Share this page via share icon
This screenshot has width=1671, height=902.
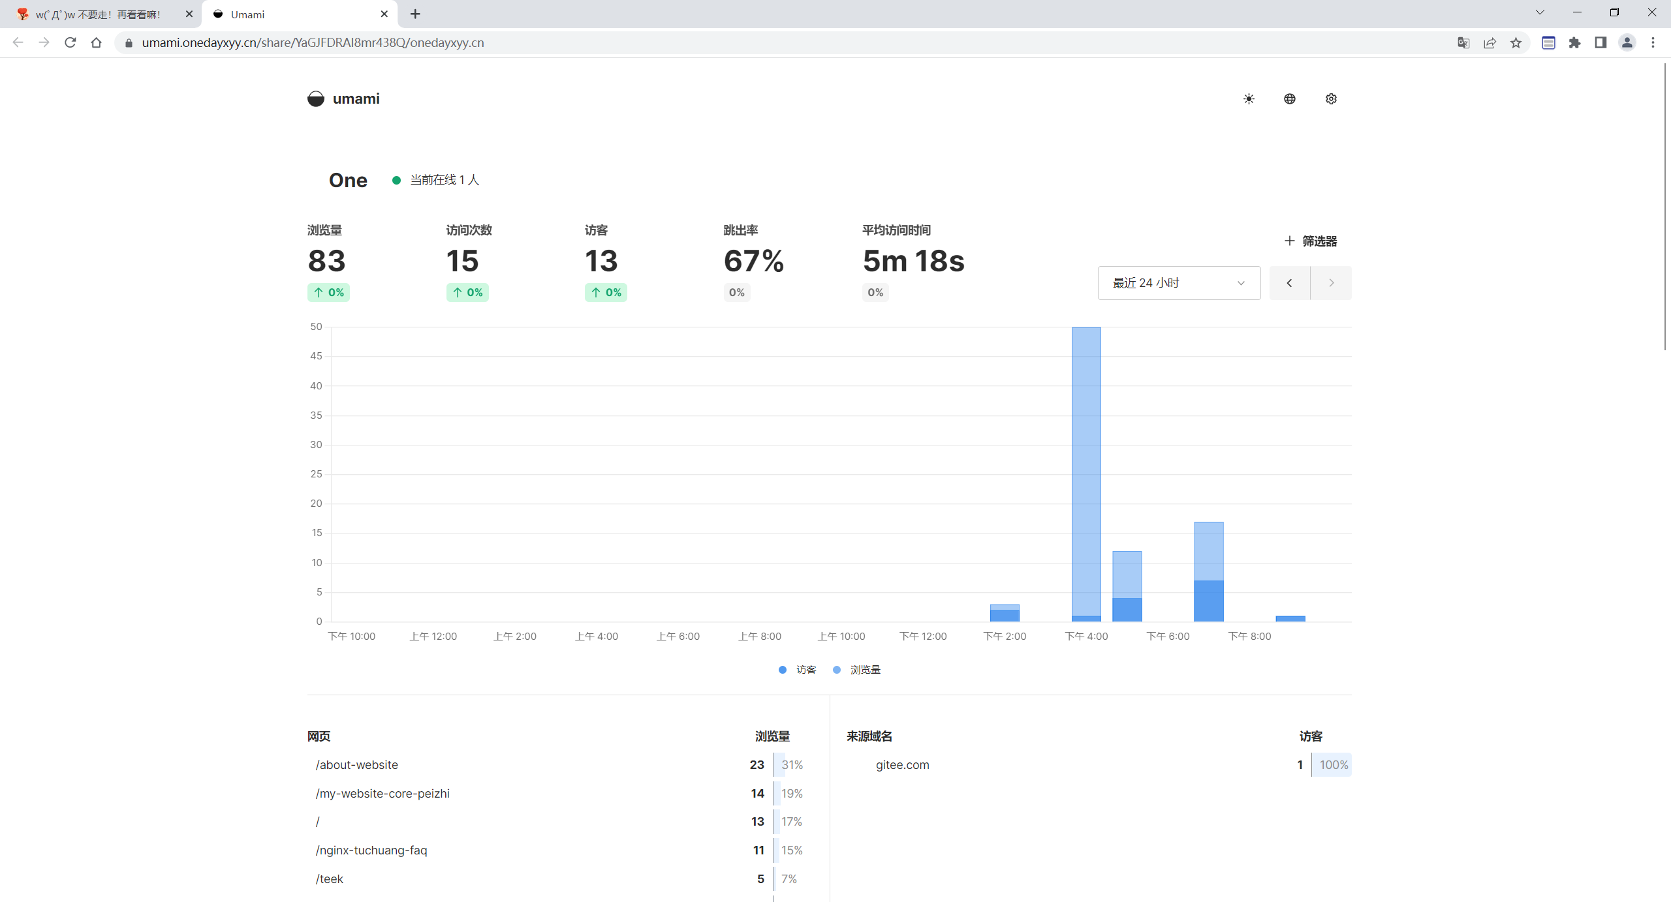click(1490, 42)
